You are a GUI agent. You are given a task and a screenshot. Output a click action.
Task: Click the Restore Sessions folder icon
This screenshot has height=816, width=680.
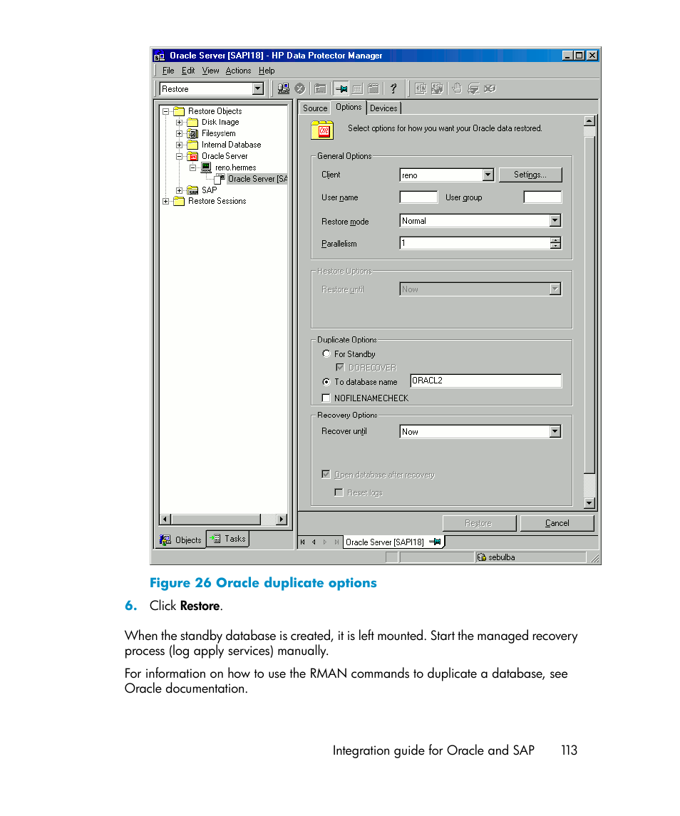pos(179,202)
